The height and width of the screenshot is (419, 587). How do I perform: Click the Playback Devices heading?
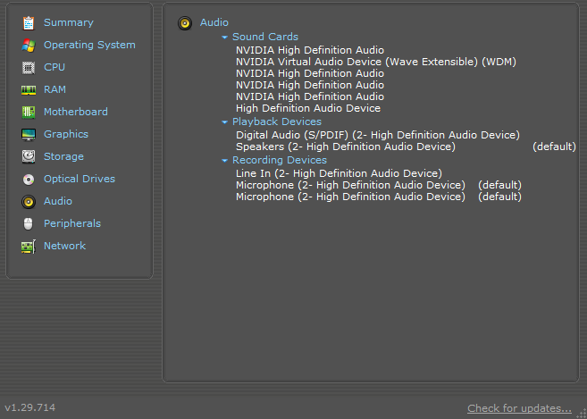click(x=277, y=122)
